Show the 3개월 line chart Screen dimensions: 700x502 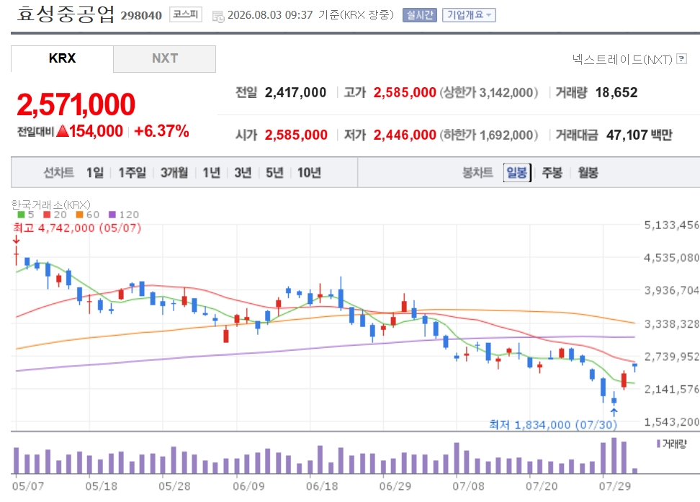point(174,172)
